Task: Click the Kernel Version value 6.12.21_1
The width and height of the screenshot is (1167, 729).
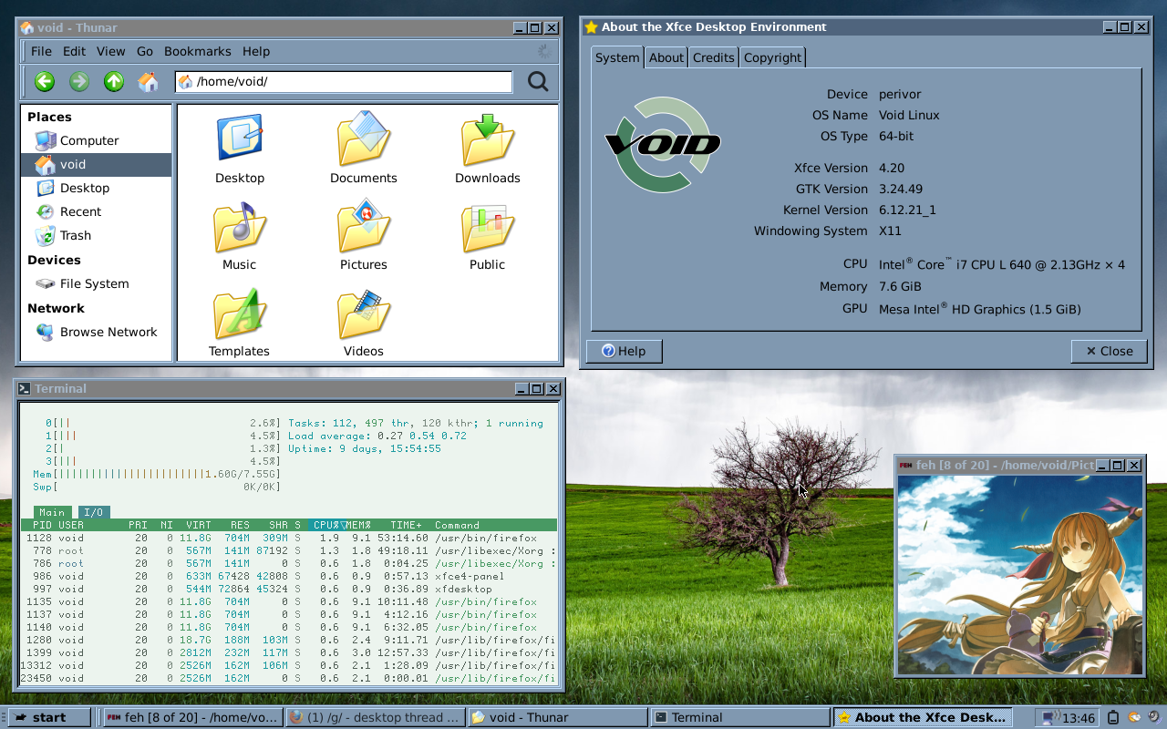Action: [x=907, y=210]
